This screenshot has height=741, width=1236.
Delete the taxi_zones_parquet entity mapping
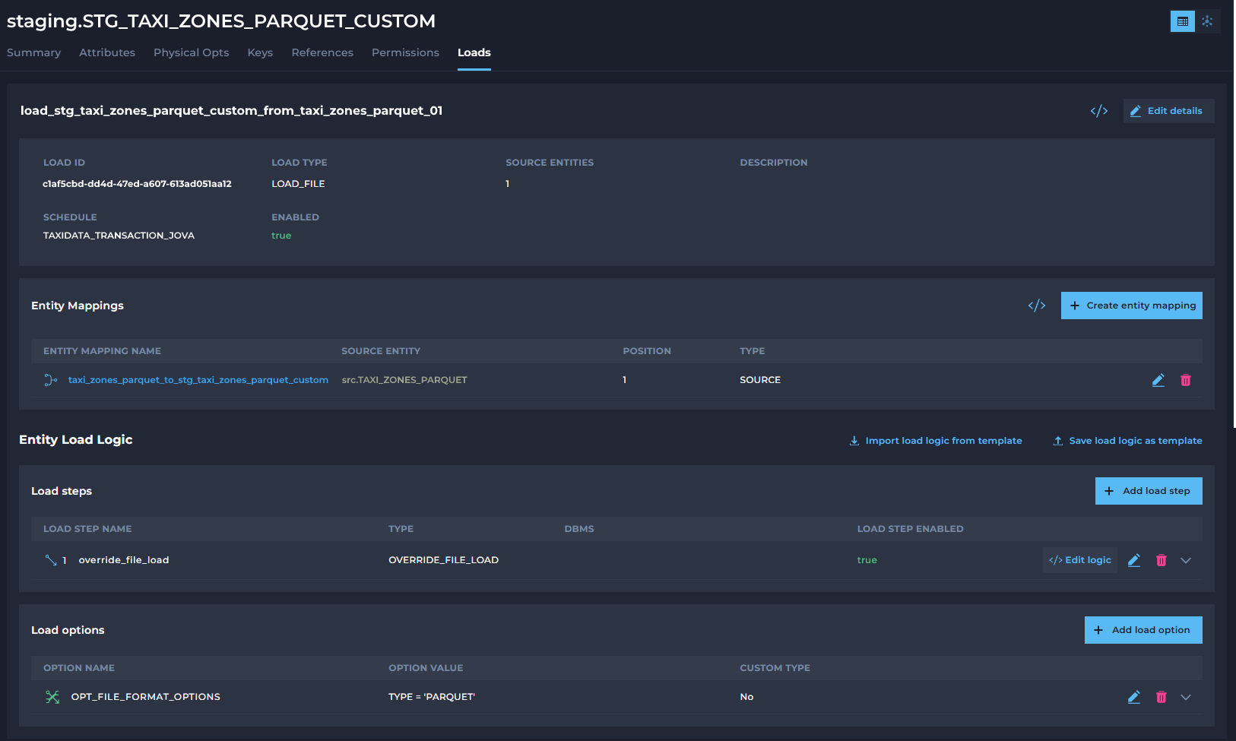tap(1186, 380)
